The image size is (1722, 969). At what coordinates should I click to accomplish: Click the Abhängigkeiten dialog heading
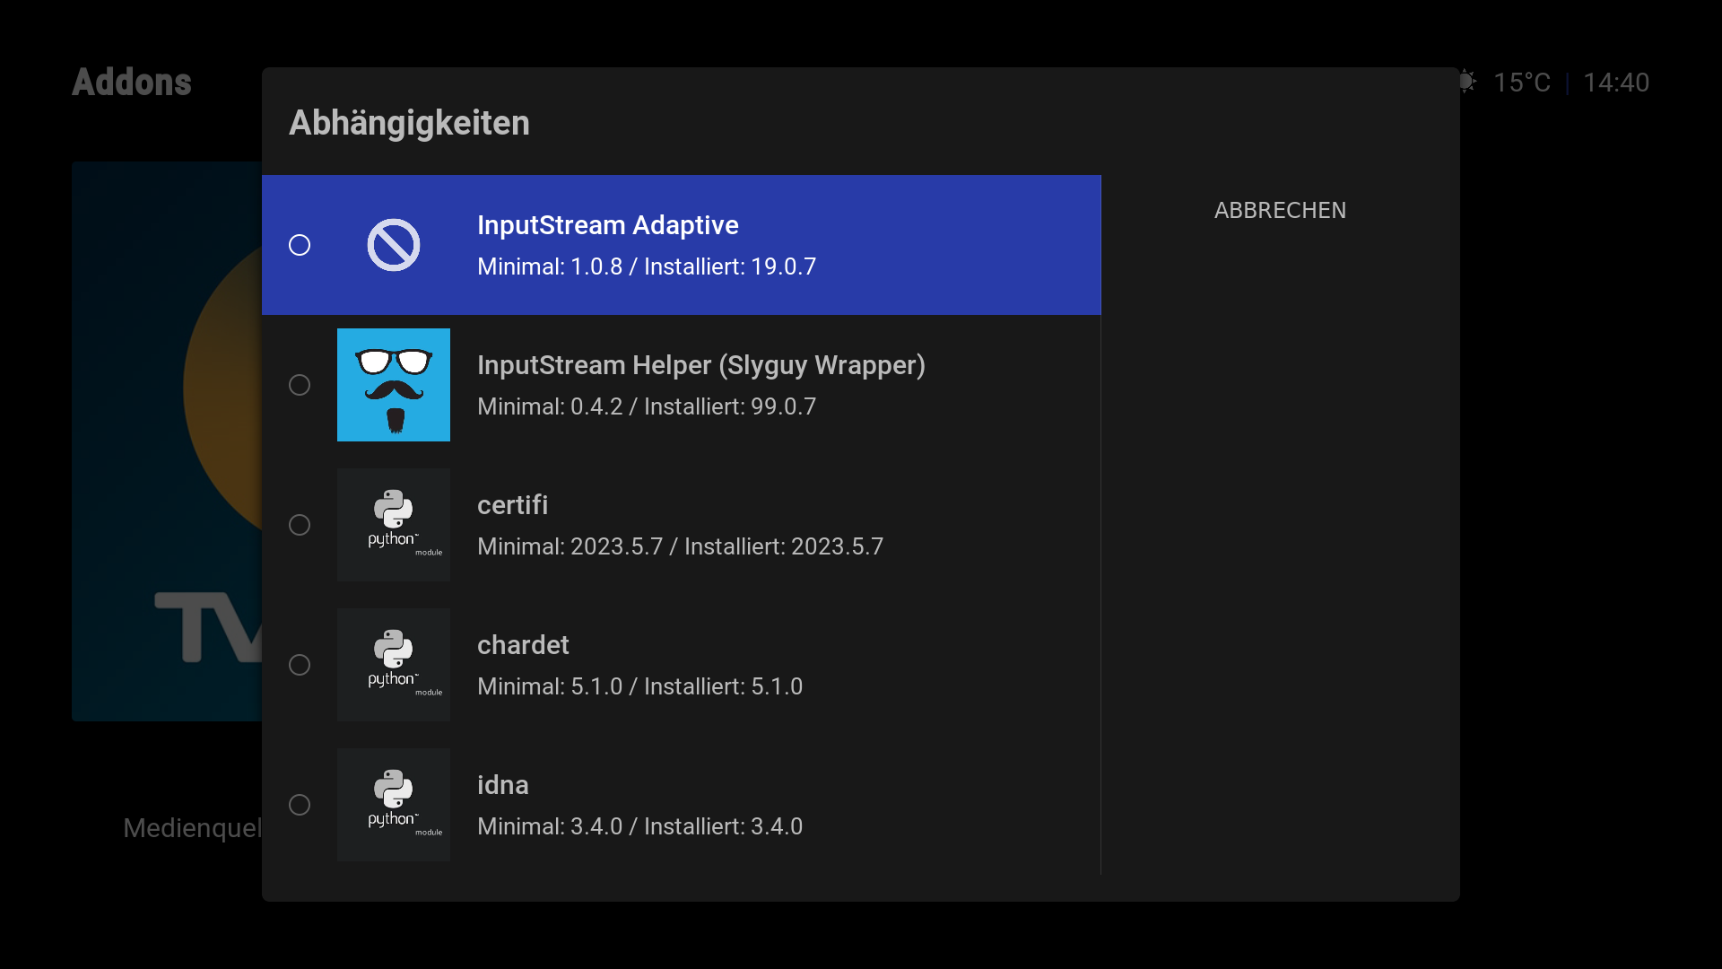(409, 123)
